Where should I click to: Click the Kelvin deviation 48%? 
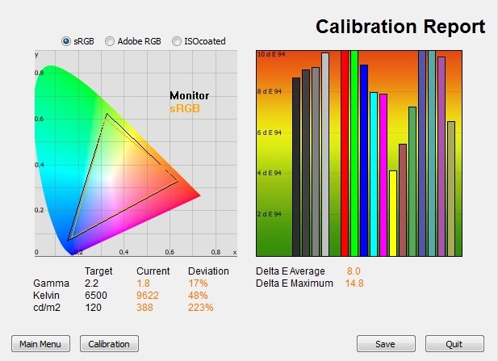tap(198, 296)
